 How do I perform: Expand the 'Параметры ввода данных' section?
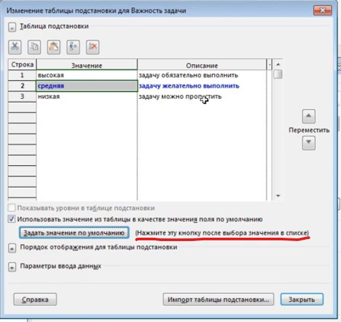click(12, 267)
